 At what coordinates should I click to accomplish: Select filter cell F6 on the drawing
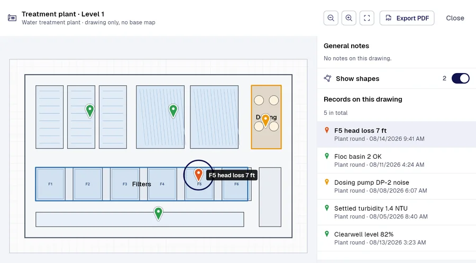point(236,184)
